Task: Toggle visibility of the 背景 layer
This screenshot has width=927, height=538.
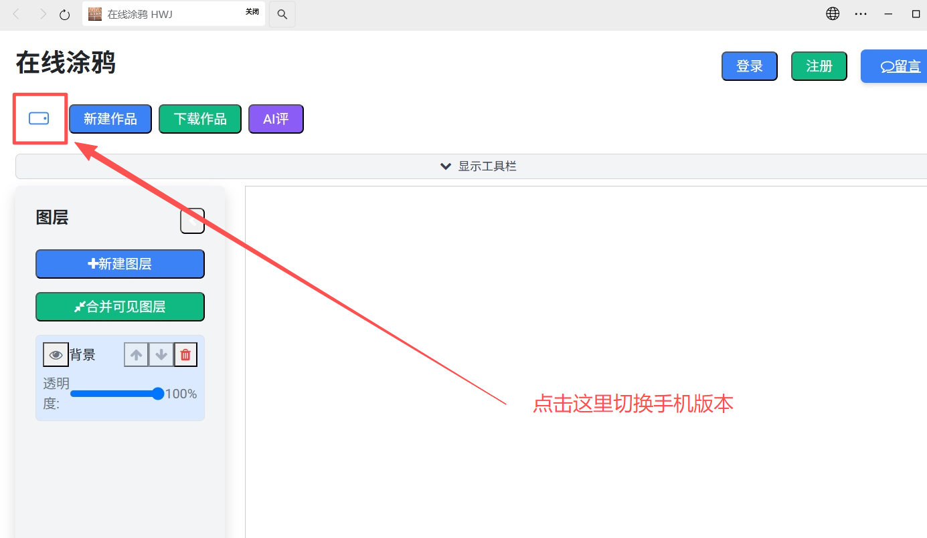Action: 56,354
